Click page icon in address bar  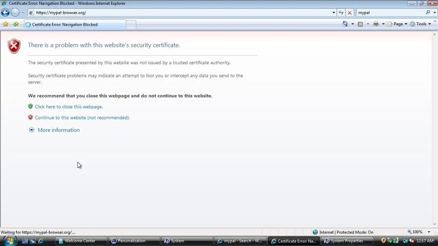point(31,13)
